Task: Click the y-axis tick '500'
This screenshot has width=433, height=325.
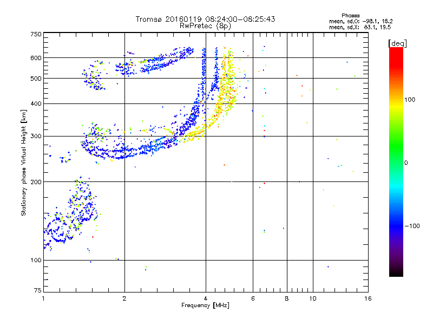Action: point(36,79)
